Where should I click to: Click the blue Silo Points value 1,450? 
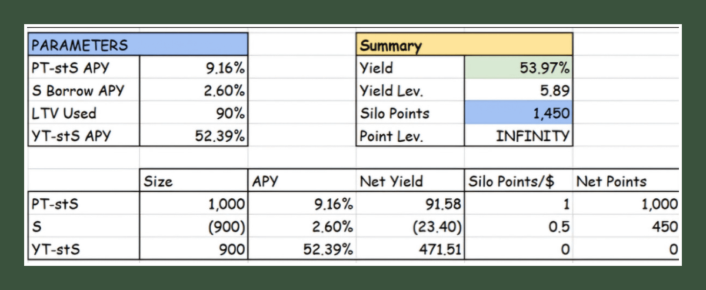tap(518, 113)
